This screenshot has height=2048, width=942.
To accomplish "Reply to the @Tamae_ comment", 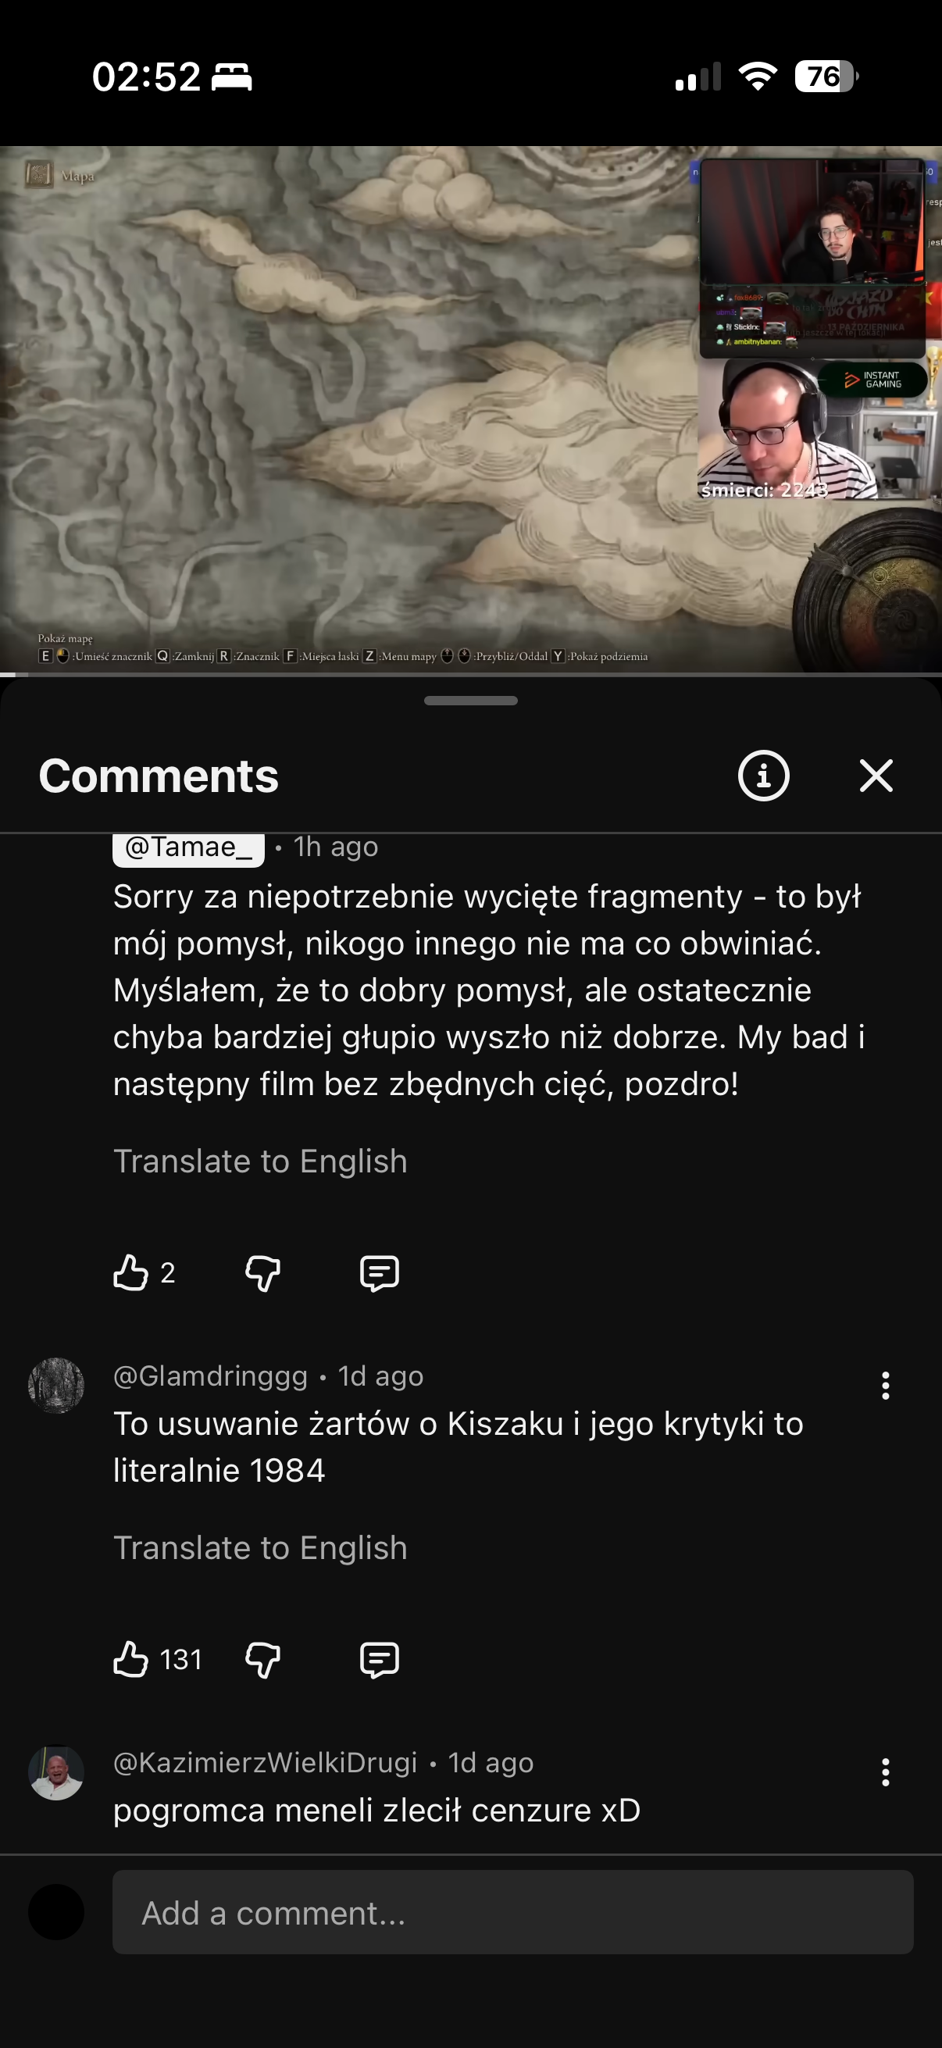I will [379, 1272].
